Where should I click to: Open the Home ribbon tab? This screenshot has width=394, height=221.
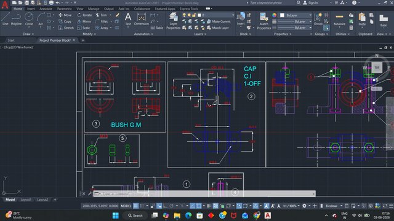point(18,9)
